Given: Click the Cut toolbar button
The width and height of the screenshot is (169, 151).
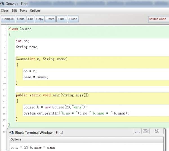Looking at the screenshot, I should click(30, 19).
